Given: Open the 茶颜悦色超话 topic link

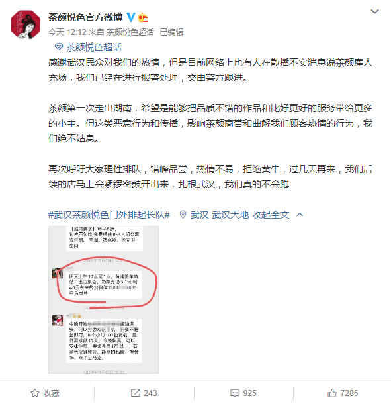Looking at the screenshot, I should (x=93, y=47).
